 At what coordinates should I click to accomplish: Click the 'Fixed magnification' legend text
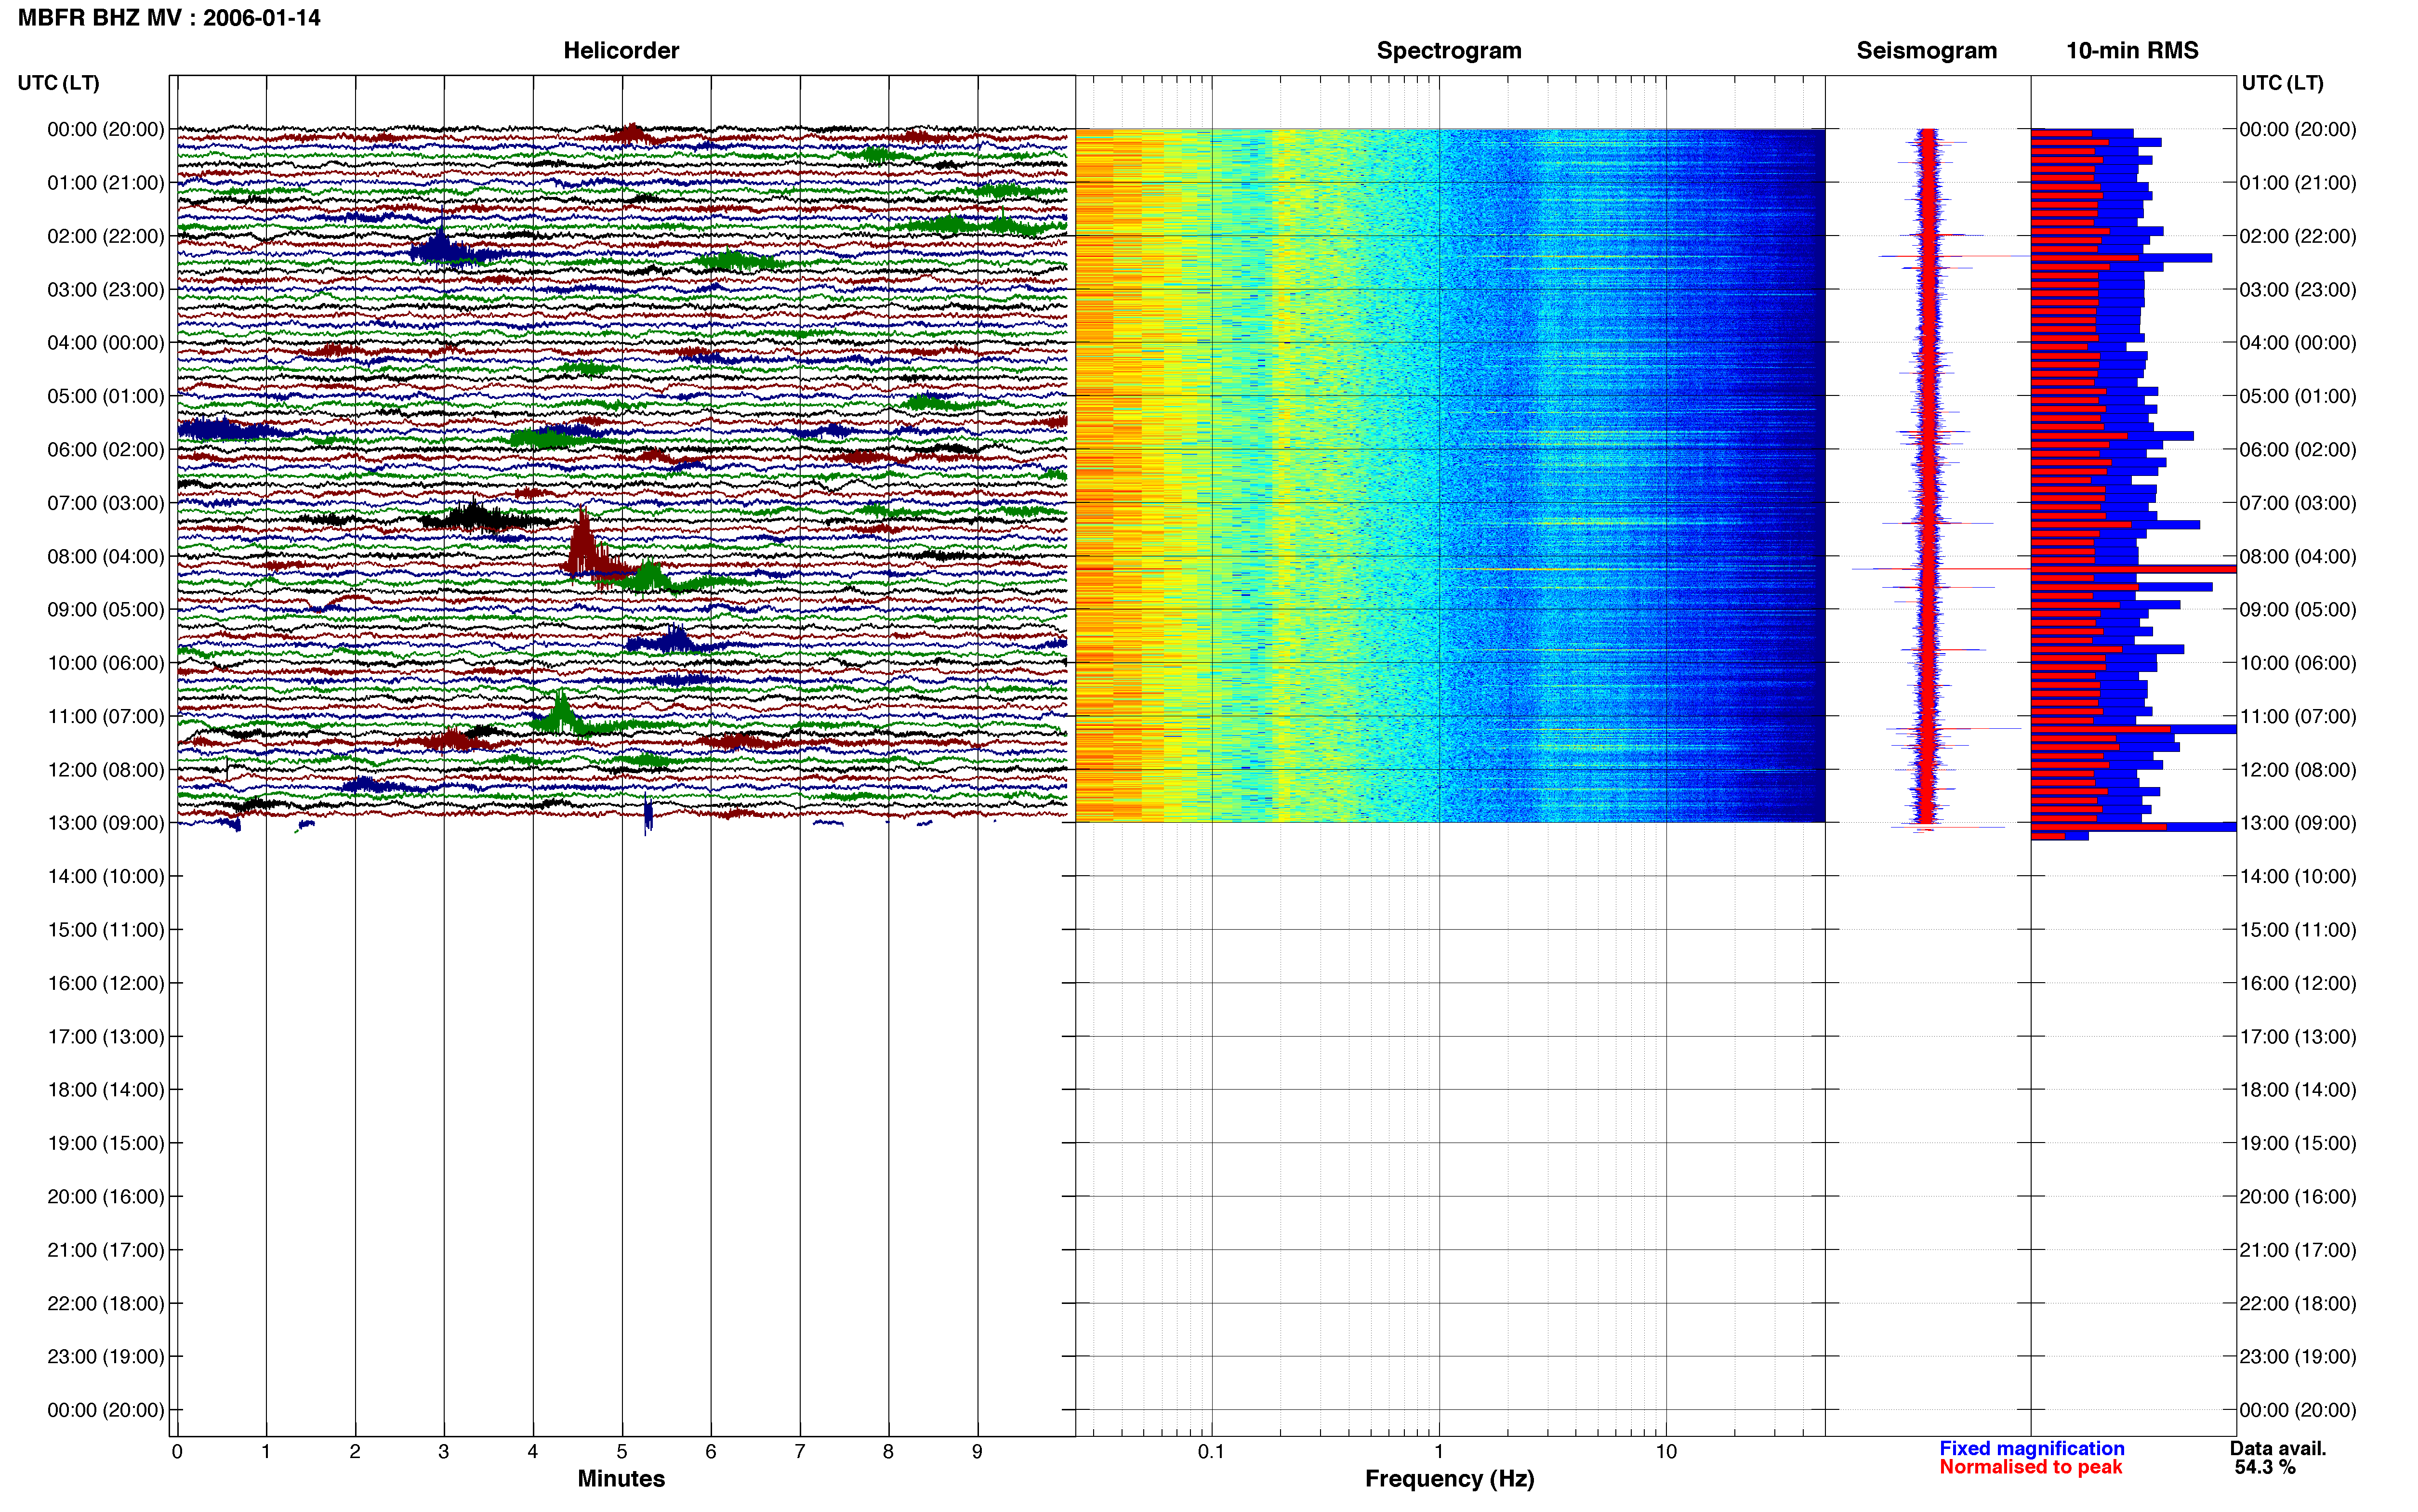click(2032, 1448)
